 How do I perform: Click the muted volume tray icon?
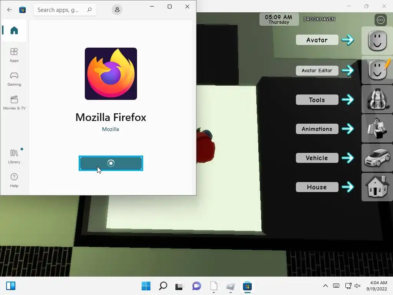(357, 286)
